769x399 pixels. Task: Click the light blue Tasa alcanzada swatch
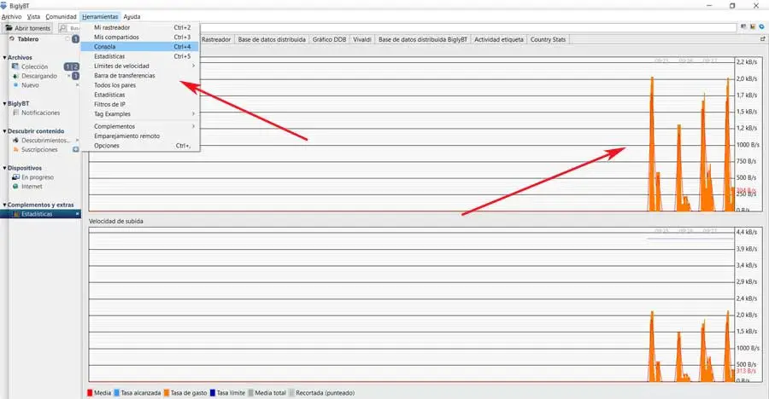coord(117,393)
